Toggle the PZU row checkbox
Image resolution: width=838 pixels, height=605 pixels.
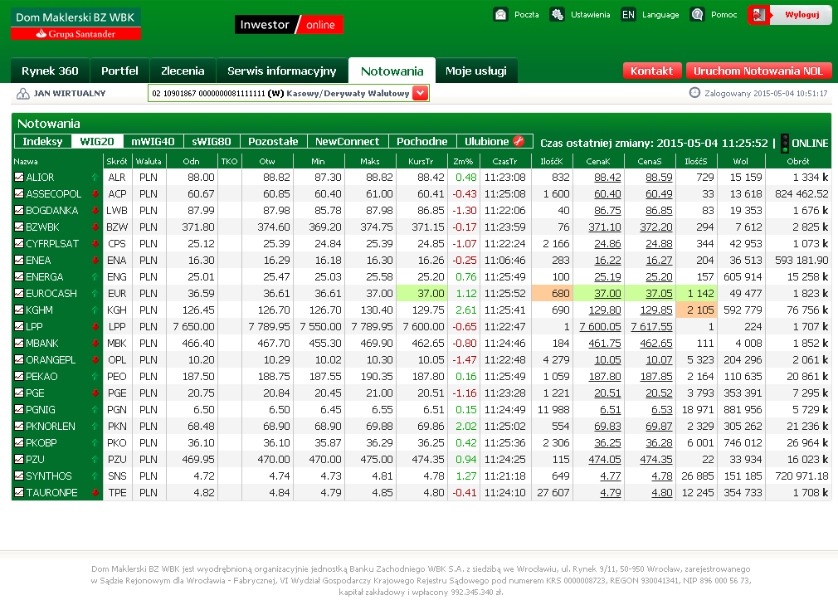pos(19,459)
